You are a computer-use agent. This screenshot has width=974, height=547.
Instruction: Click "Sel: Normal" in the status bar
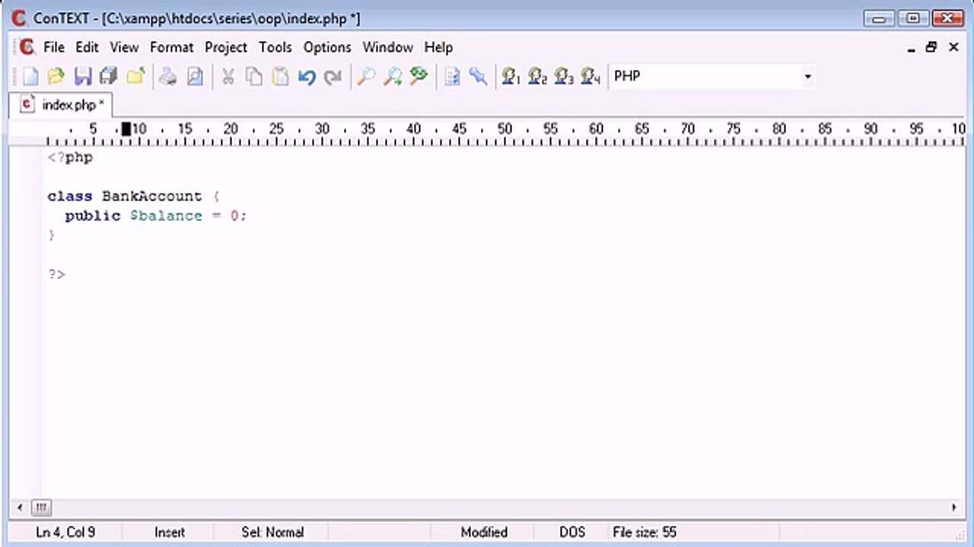[272, 533]
